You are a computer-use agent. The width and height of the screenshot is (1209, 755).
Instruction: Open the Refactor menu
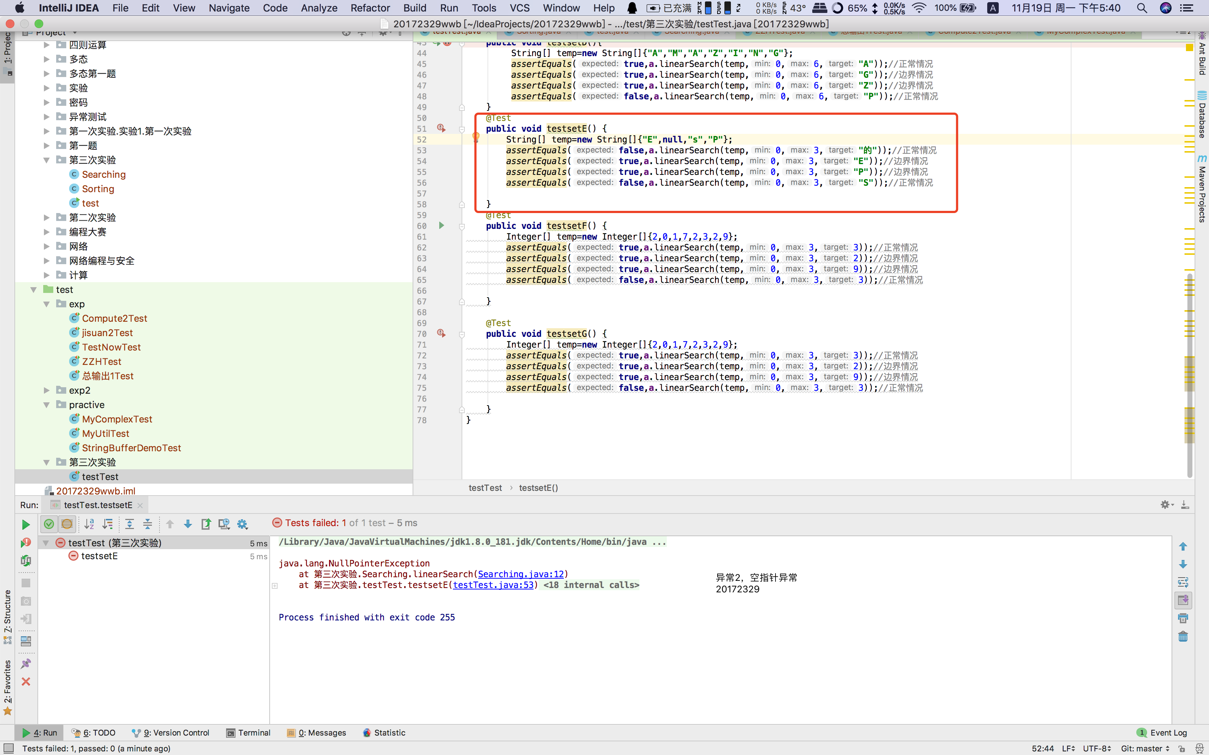pyautogui.click(x=370, y=8)
